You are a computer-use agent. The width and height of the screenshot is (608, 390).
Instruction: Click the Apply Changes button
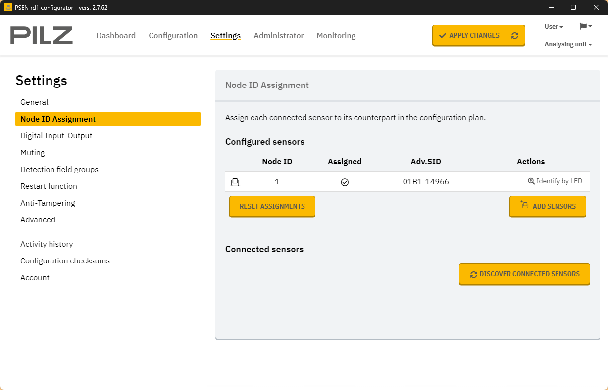tap(468, 36)
